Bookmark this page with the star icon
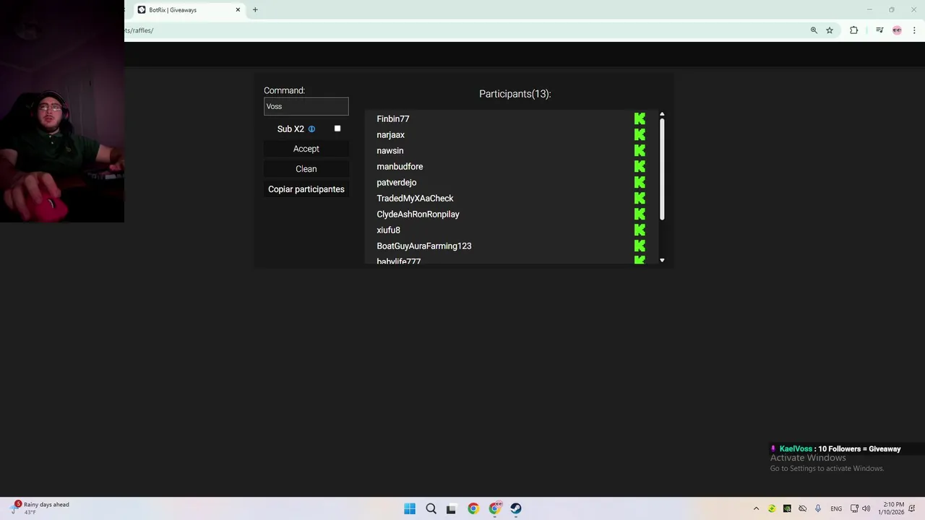Screen dimensions: 925x520 tap(830, 30)
